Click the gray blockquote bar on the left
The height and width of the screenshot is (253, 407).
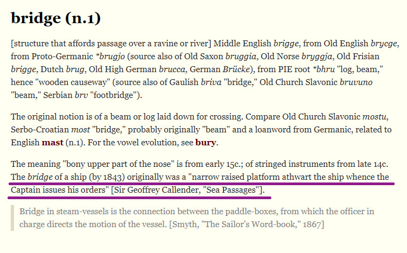12,217
